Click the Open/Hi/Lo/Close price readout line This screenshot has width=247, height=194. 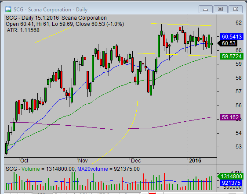point(65,24)
